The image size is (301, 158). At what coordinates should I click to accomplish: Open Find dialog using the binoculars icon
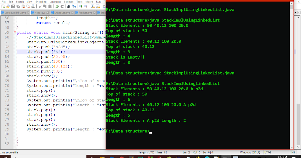point(69,7)
